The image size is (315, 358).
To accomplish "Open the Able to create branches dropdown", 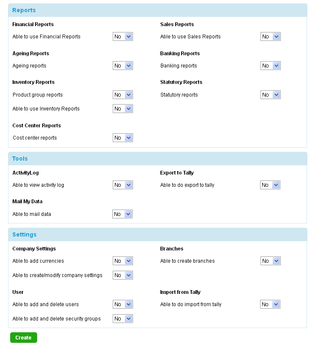I will [270, 261].
